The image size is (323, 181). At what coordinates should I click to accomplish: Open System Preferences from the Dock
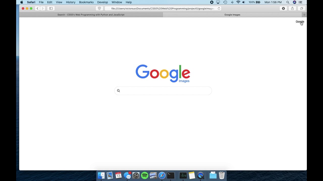[x=136, y=175]
